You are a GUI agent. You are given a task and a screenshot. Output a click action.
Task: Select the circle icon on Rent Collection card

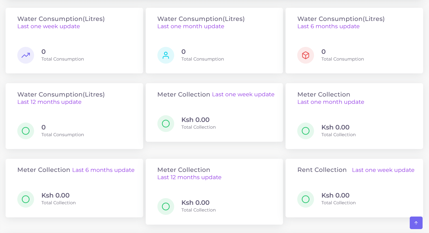pos(306,199)
